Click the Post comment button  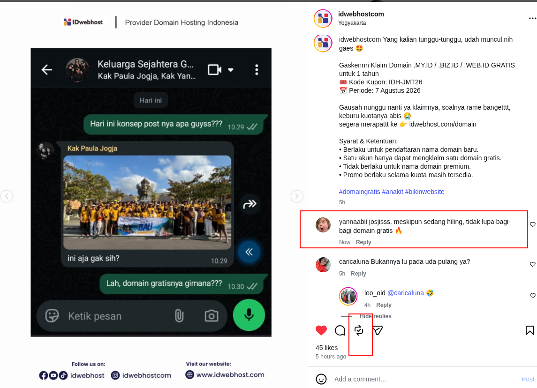(528, 379)
